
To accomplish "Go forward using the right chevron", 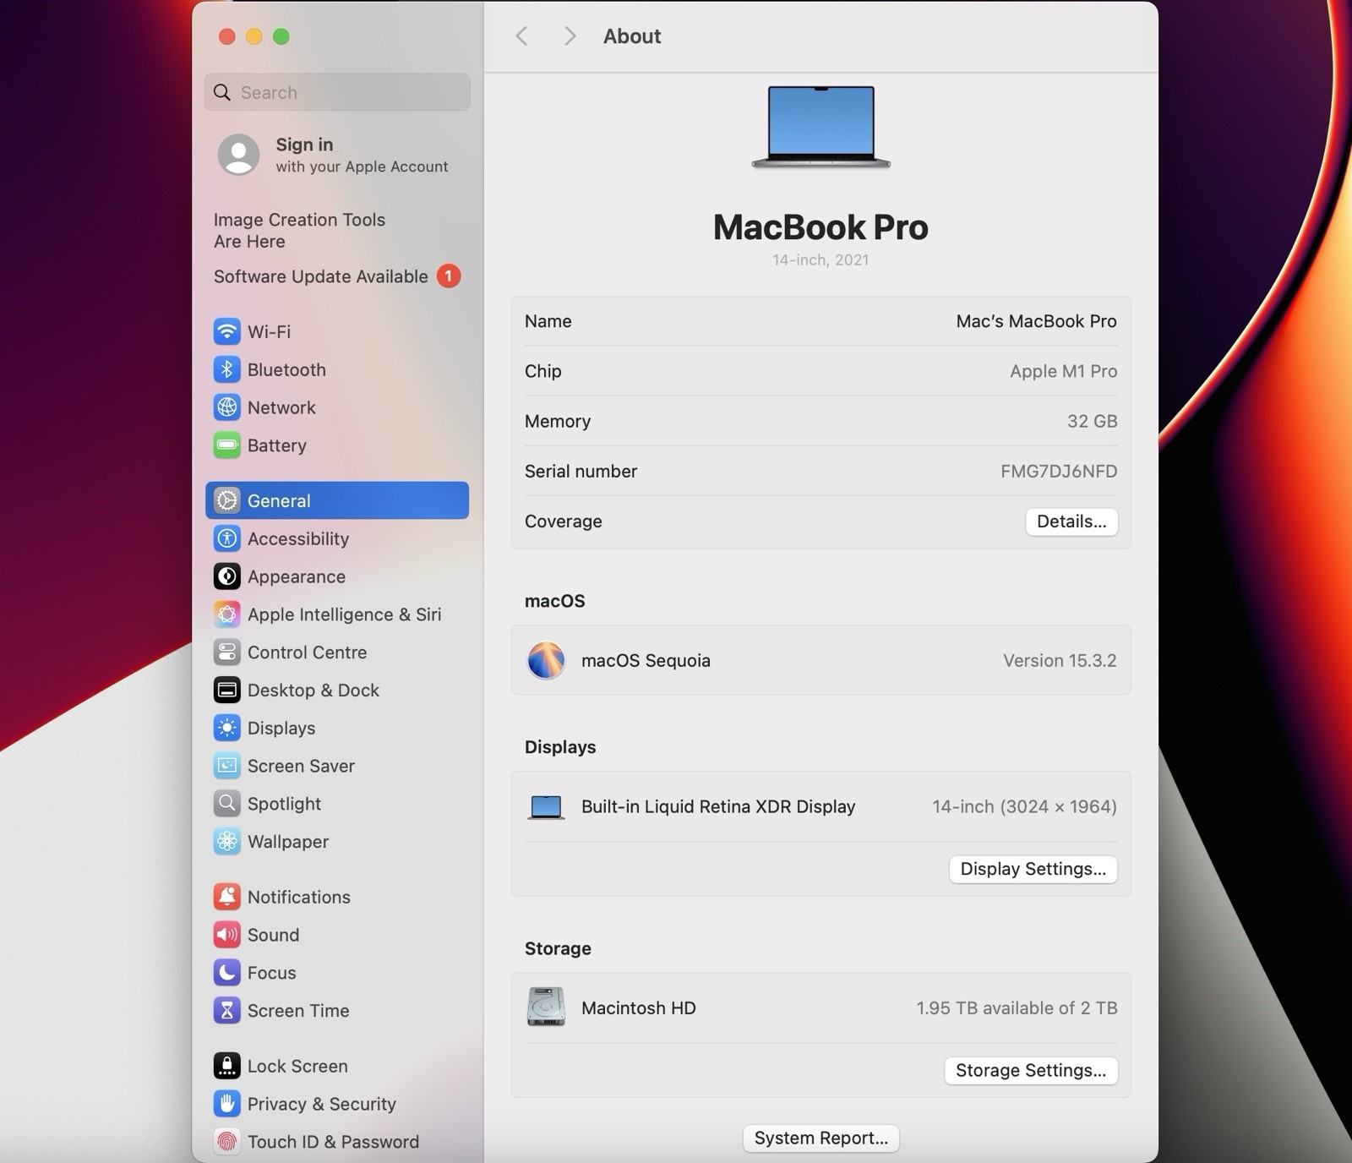I will pos(570,35).
